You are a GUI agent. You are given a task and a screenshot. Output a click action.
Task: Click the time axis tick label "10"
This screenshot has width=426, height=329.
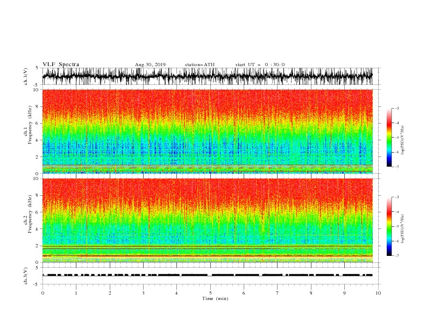pyautogui.click(x=378, y=293)
